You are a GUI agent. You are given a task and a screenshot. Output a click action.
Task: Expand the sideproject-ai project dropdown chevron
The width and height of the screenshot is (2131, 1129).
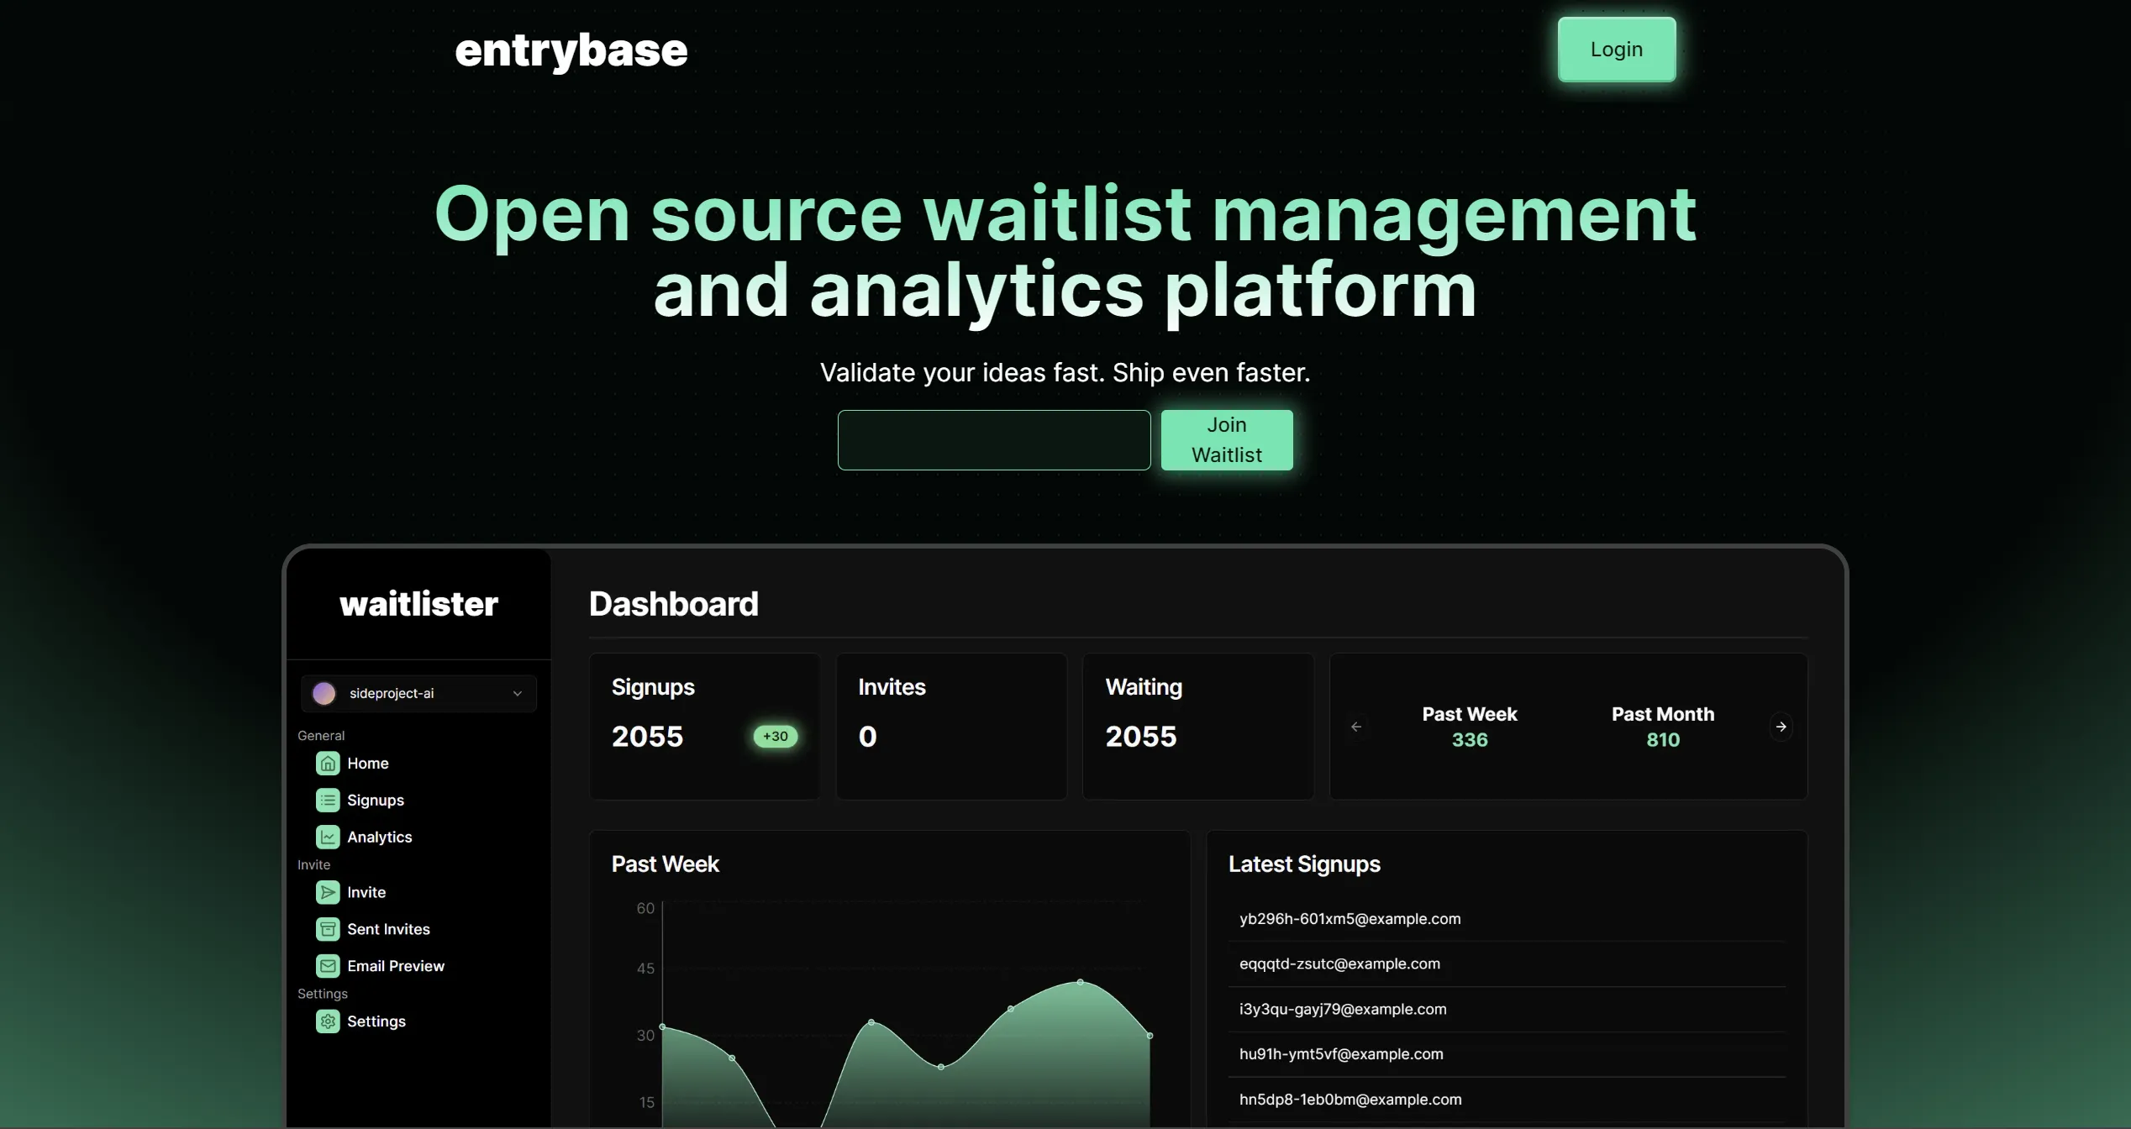518,694
